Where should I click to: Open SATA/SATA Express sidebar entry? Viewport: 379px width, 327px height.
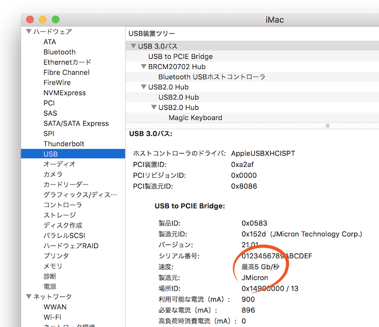76,124
